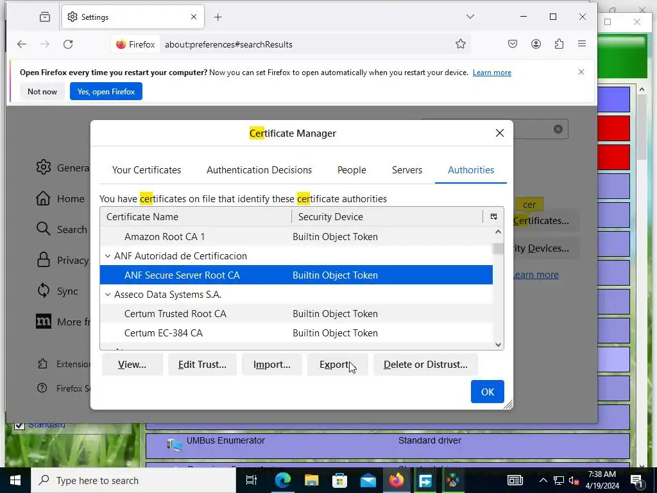The image size is (657, 493).
Task: Click scroll up arrow in certificate list
Action: [x=498, y=232]
